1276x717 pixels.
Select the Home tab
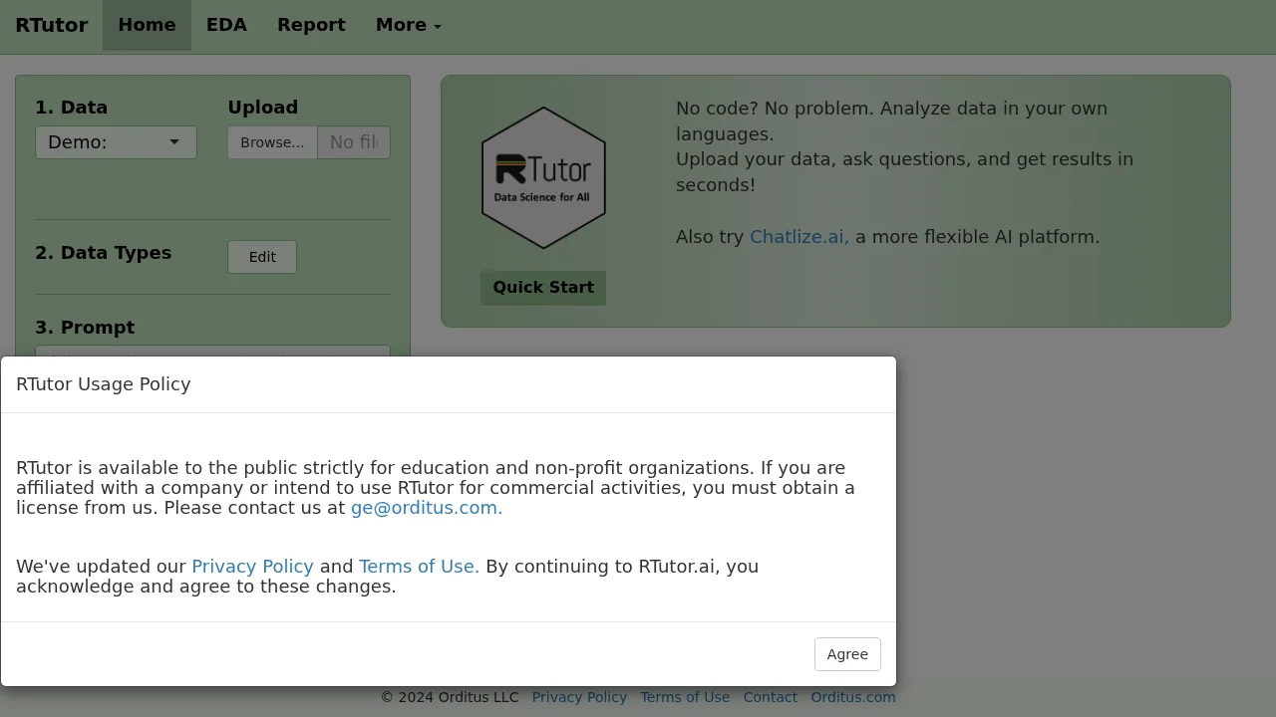(x=147, y=25)
